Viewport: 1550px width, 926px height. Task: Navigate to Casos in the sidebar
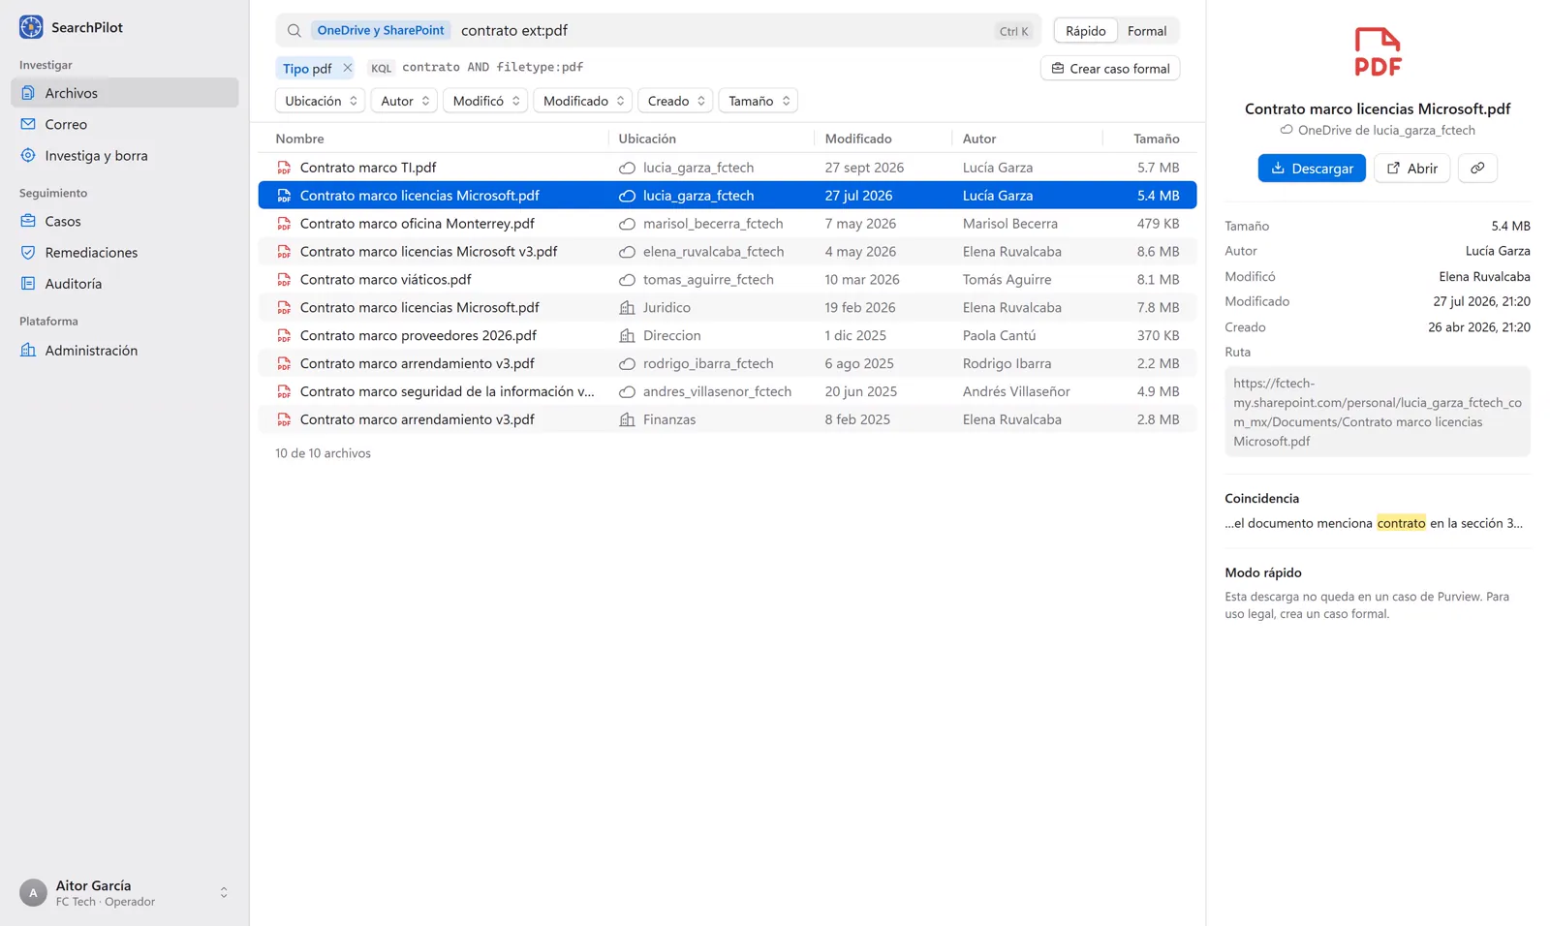[125, 221]
